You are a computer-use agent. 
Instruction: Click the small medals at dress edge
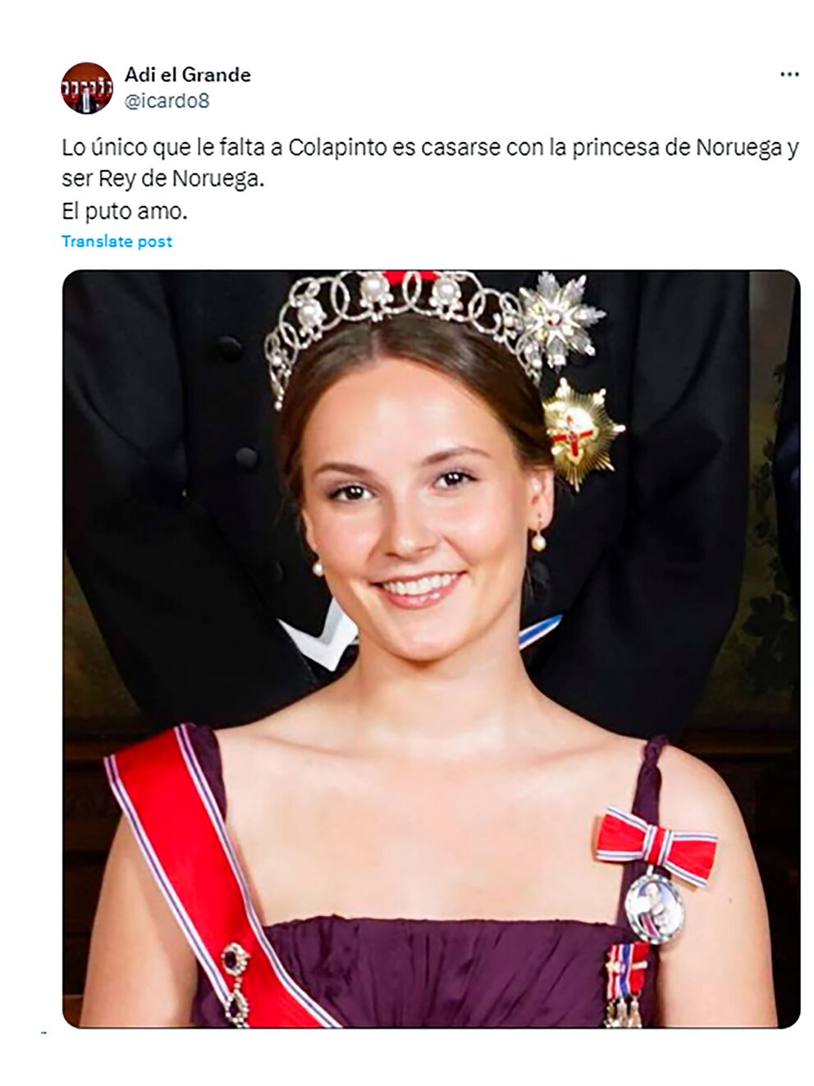[626, 984]
